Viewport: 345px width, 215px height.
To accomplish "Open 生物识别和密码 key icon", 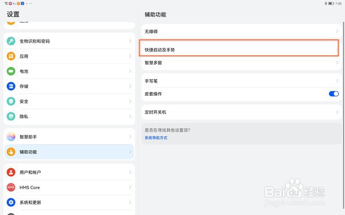I will (11, 41).
